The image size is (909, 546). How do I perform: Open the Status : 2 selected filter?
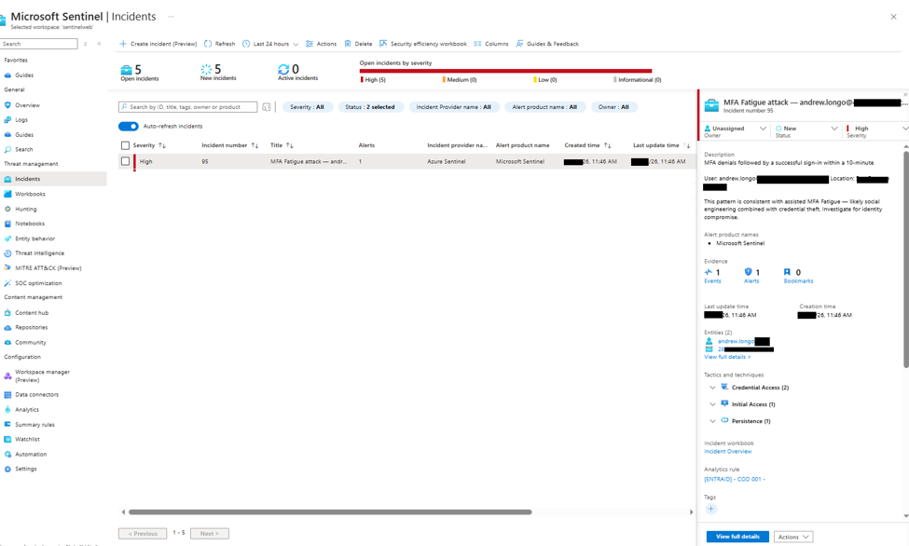click(x=370, y=106)
